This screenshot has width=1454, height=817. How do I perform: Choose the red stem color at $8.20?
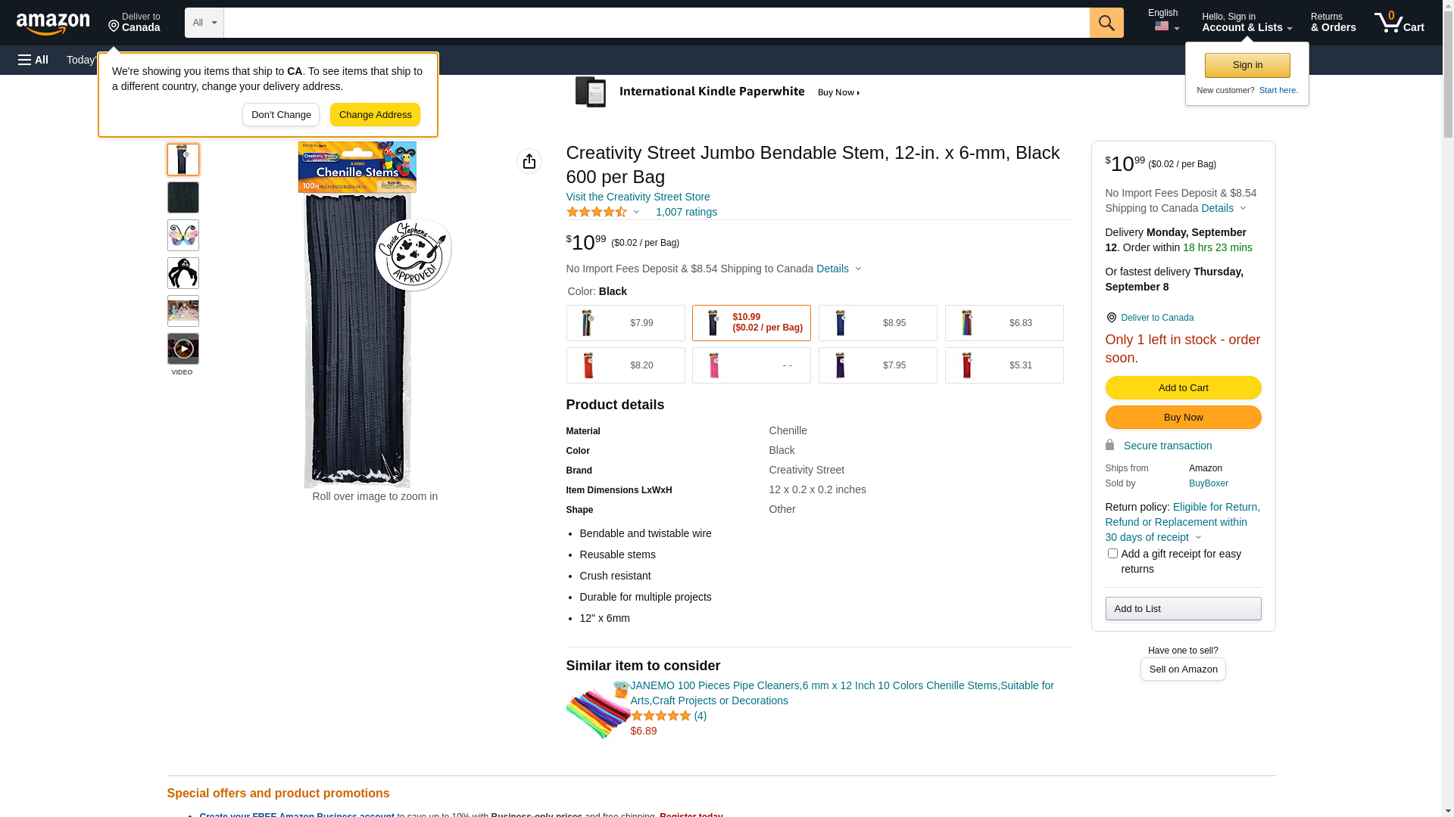[626, 365]
